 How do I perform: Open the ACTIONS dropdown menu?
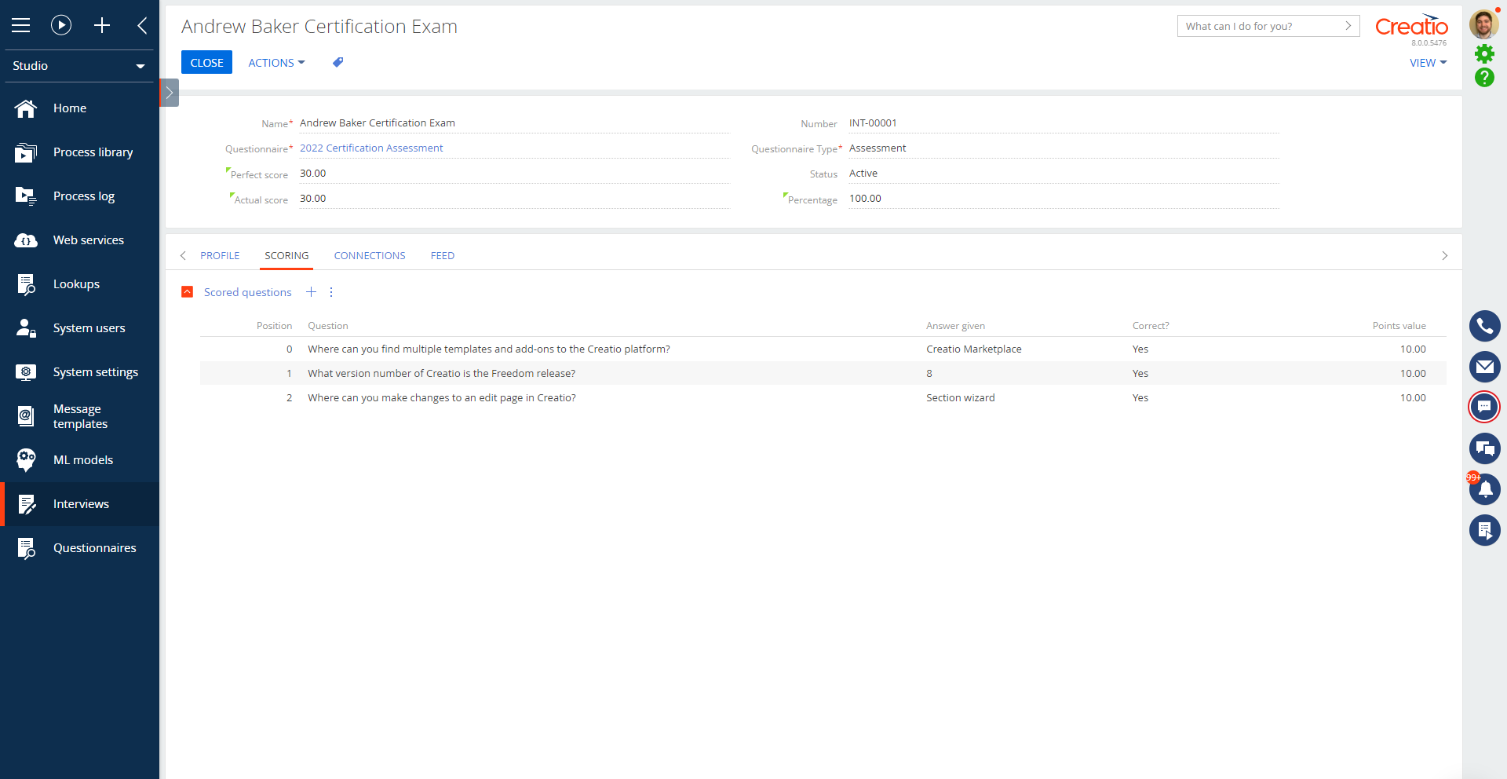point(276,63)
